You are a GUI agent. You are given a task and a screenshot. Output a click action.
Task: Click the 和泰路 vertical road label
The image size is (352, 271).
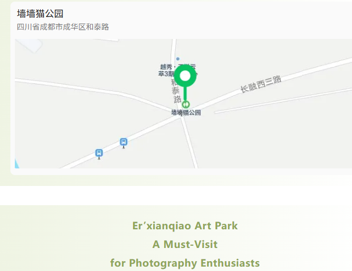tap(176, 91)
